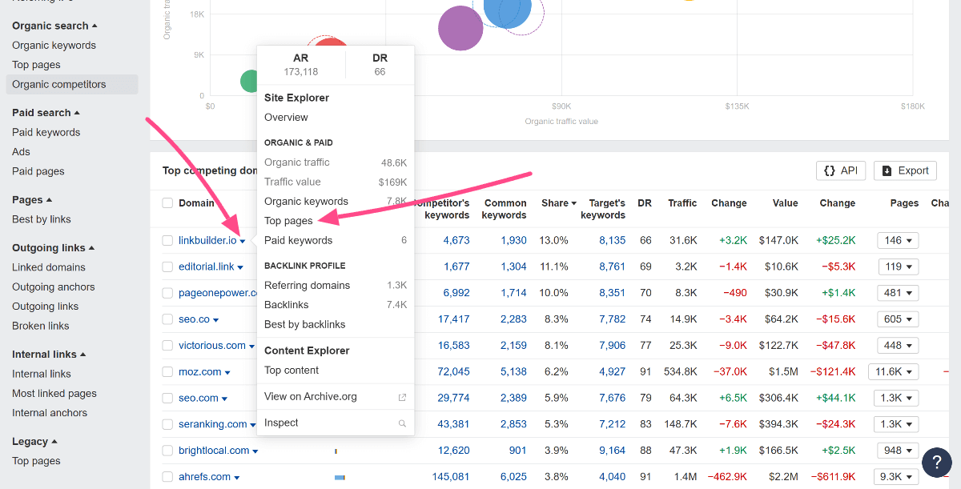Image resolution: width=961 pixels, height=489 pixels.
Task: Sort the table by the Share column
Action: tap(559, 203)
